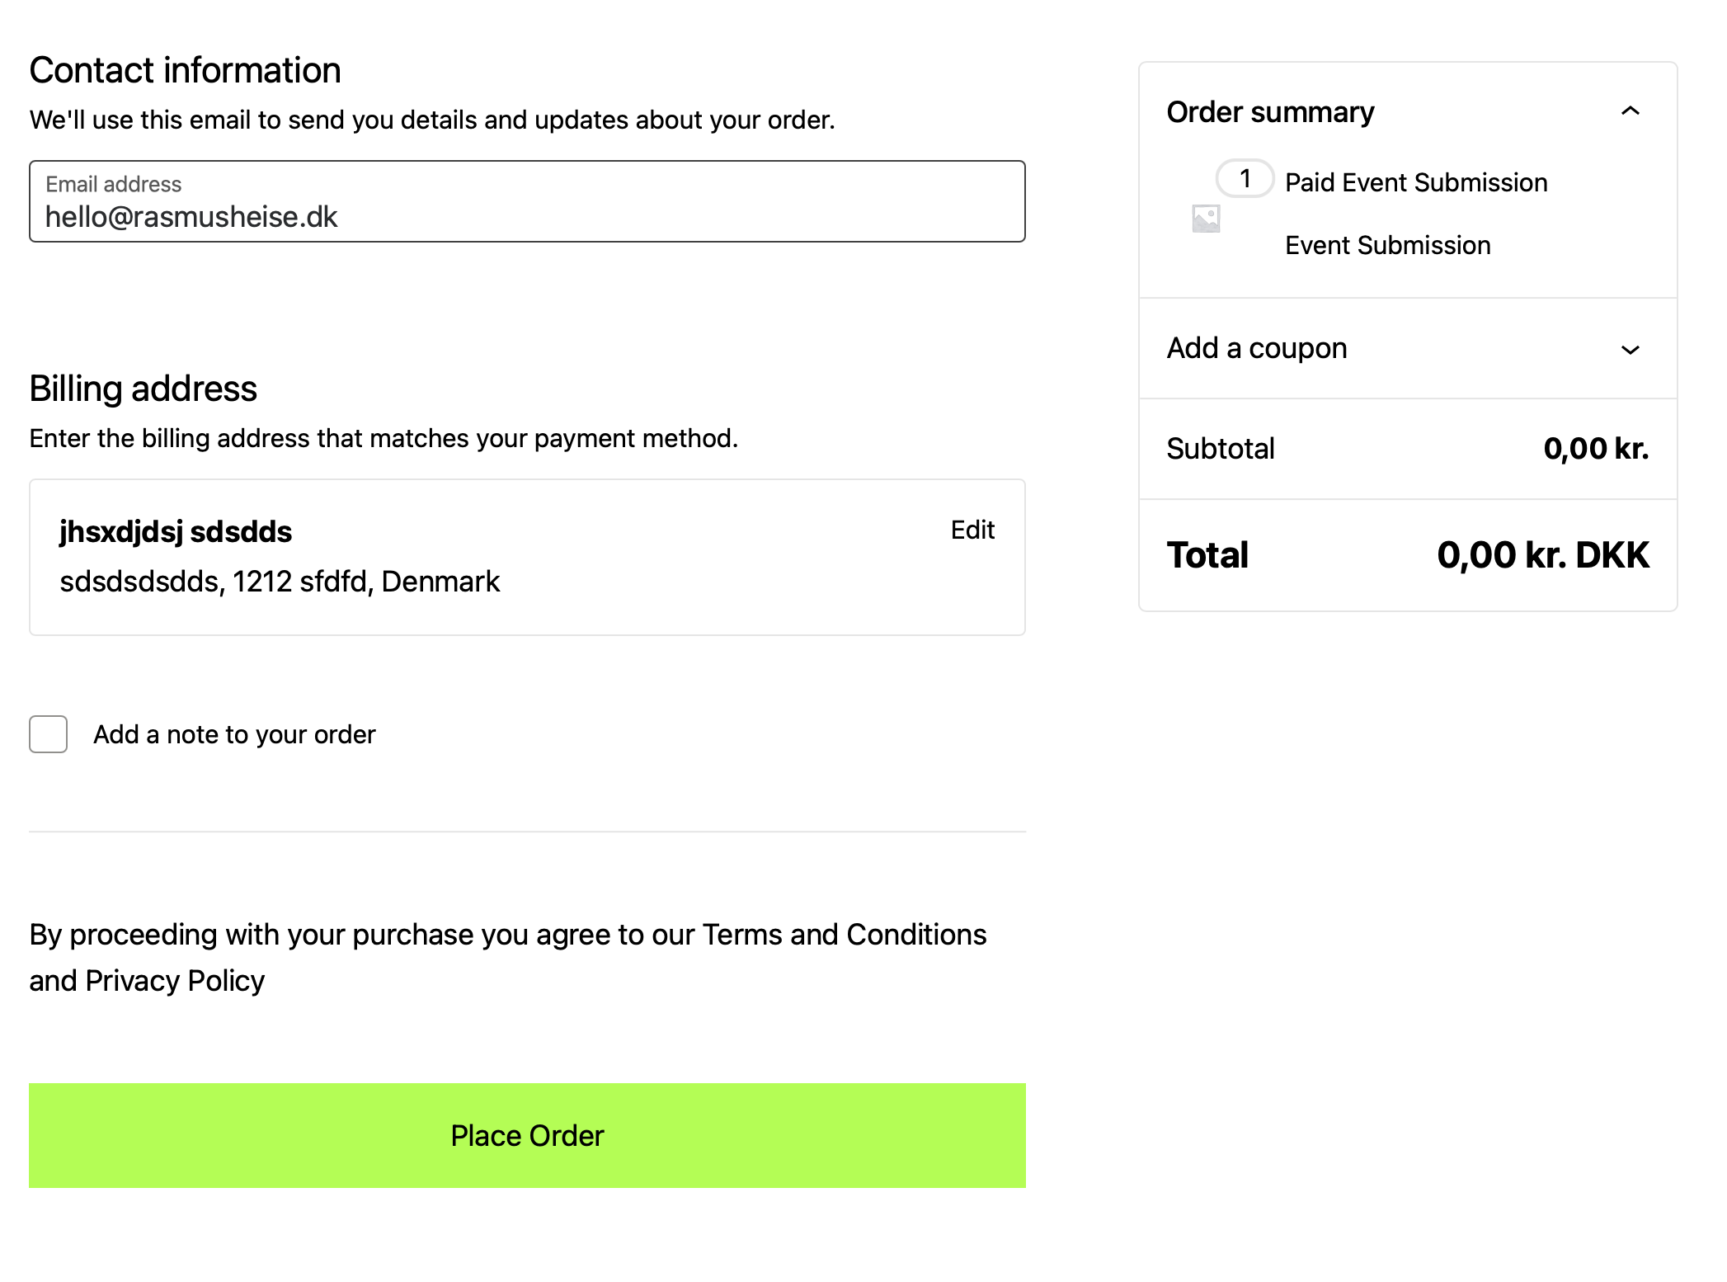This screenshot has height=1282, width=1727.
Task: Open the Privacy Policy link
Action: [x=175, y=981]
